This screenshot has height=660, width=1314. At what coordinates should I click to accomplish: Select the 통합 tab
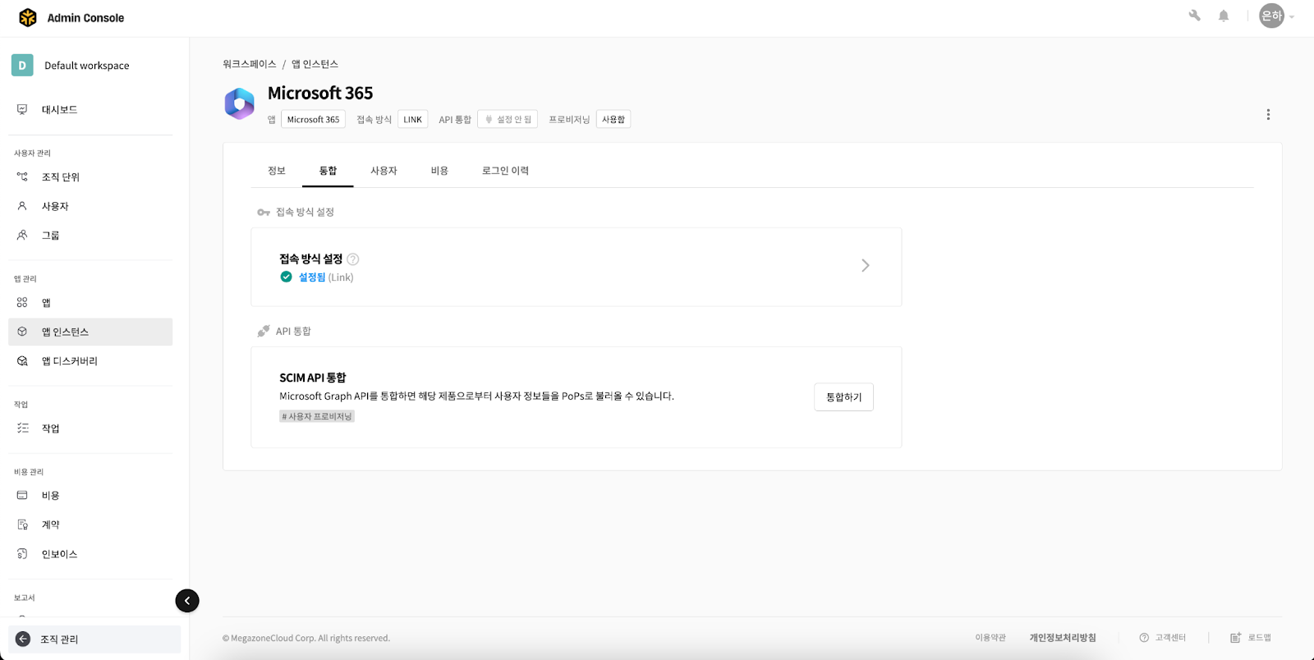(x=328, y=171)
